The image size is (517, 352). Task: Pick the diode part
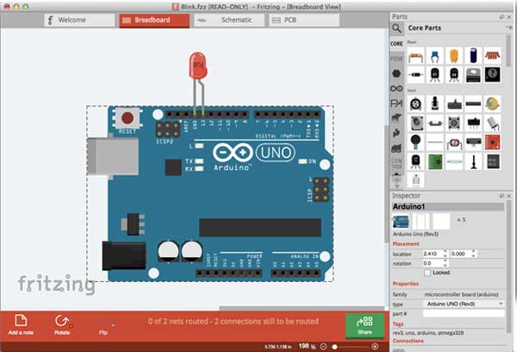point(416,75)
